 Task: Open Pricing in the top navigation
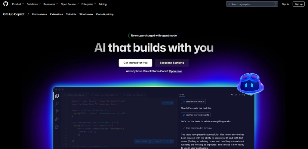pos(103,4)
